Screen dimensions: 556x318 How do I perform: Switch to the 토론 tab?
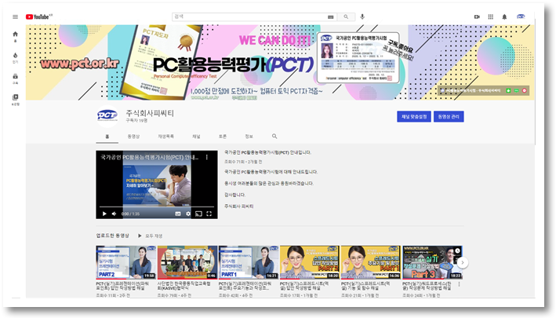click(223, 137)
